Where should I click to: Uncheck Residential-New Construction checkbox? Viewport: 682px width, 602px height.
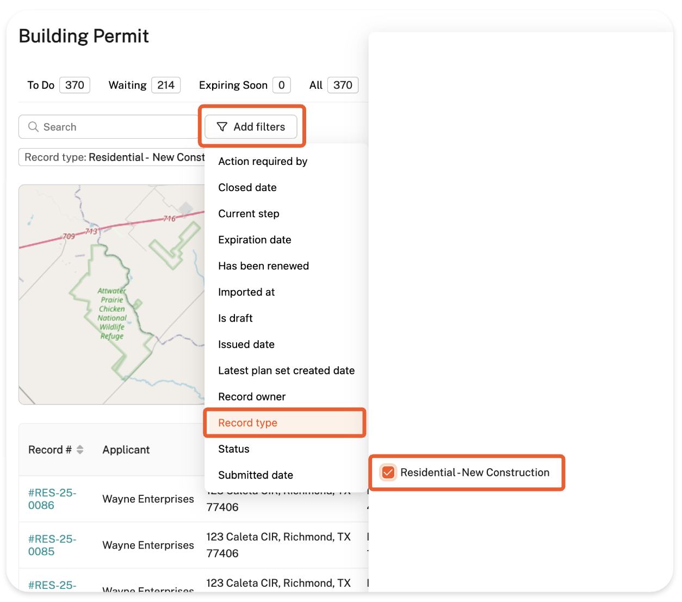click(388, 472)
